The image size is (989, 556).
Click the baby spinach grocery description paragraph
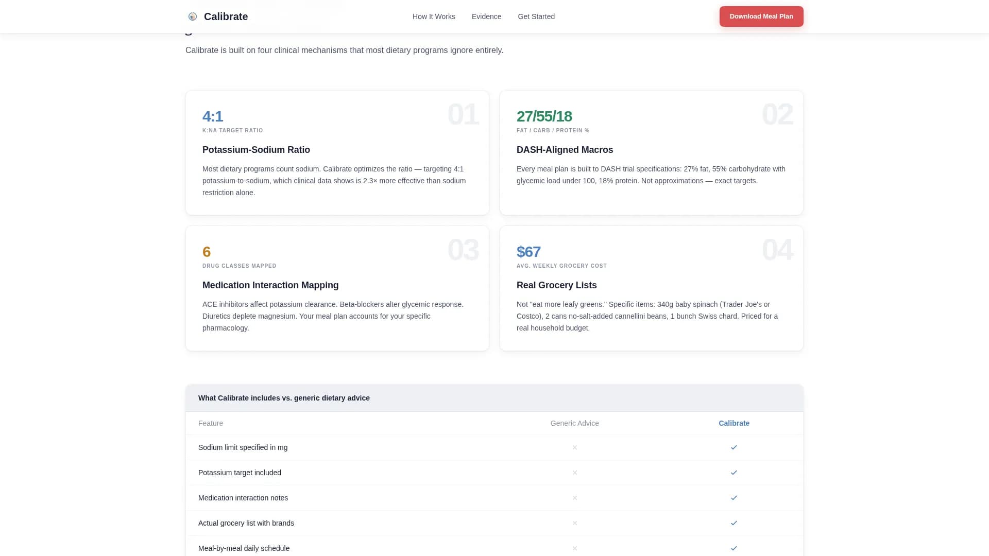coord(647,316)
